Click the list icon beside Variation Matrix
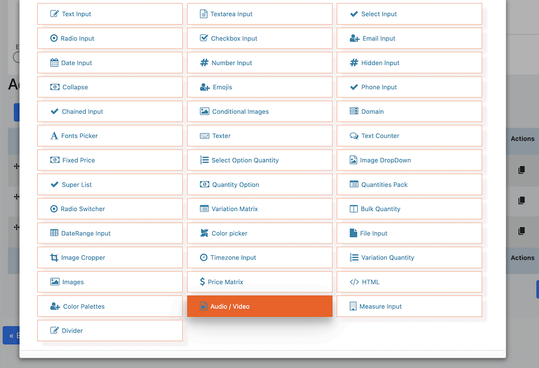The image size is (539, 368). point(204,209)
